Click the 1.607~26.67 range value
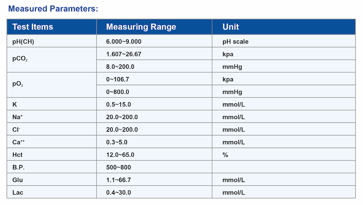This screenshot has width=363, height=205. (124, 54)
